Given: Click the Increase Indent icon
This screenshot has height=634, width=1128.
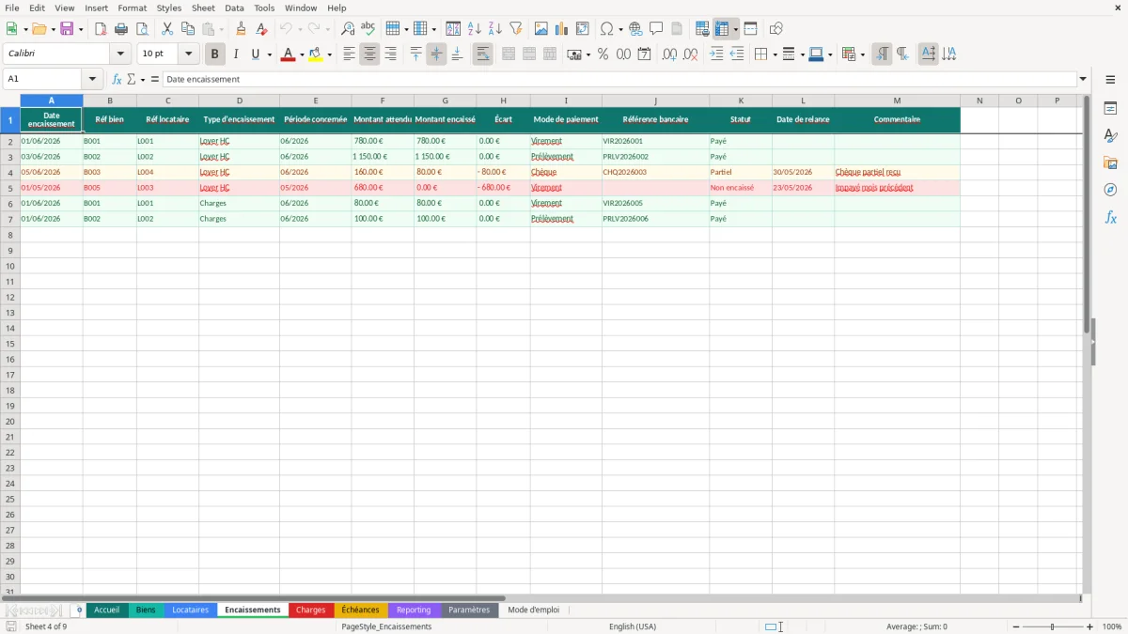Looking at the screenshot, I should 716,54.
